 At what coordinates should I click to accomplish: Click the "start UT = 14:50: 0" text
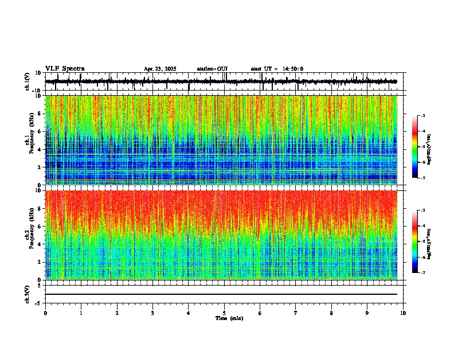pyautogui.click(x=277, y=69)
